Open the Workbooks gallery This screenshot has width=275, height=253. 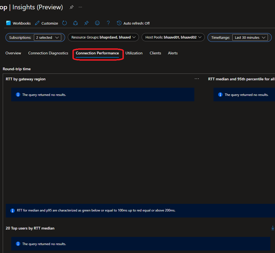(18, 23)
